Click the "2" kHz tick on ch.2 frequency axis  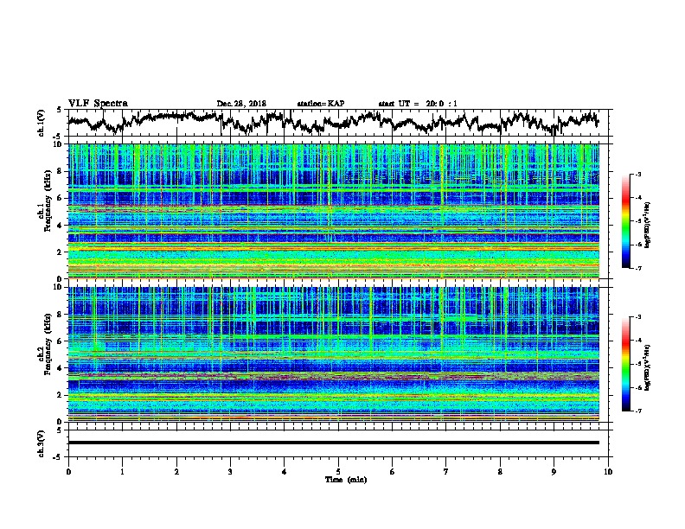tap(61, 395)
